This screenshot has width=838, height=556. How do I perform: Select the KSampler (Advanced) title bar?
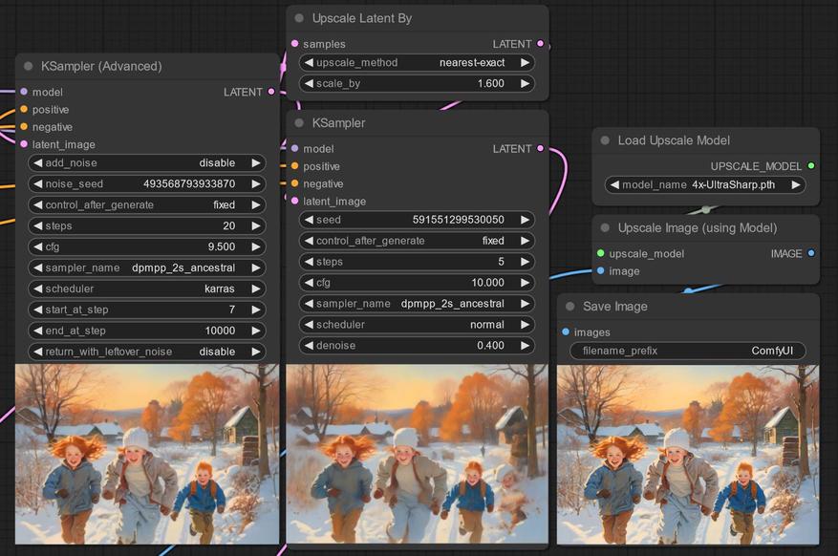click(147, 66)
